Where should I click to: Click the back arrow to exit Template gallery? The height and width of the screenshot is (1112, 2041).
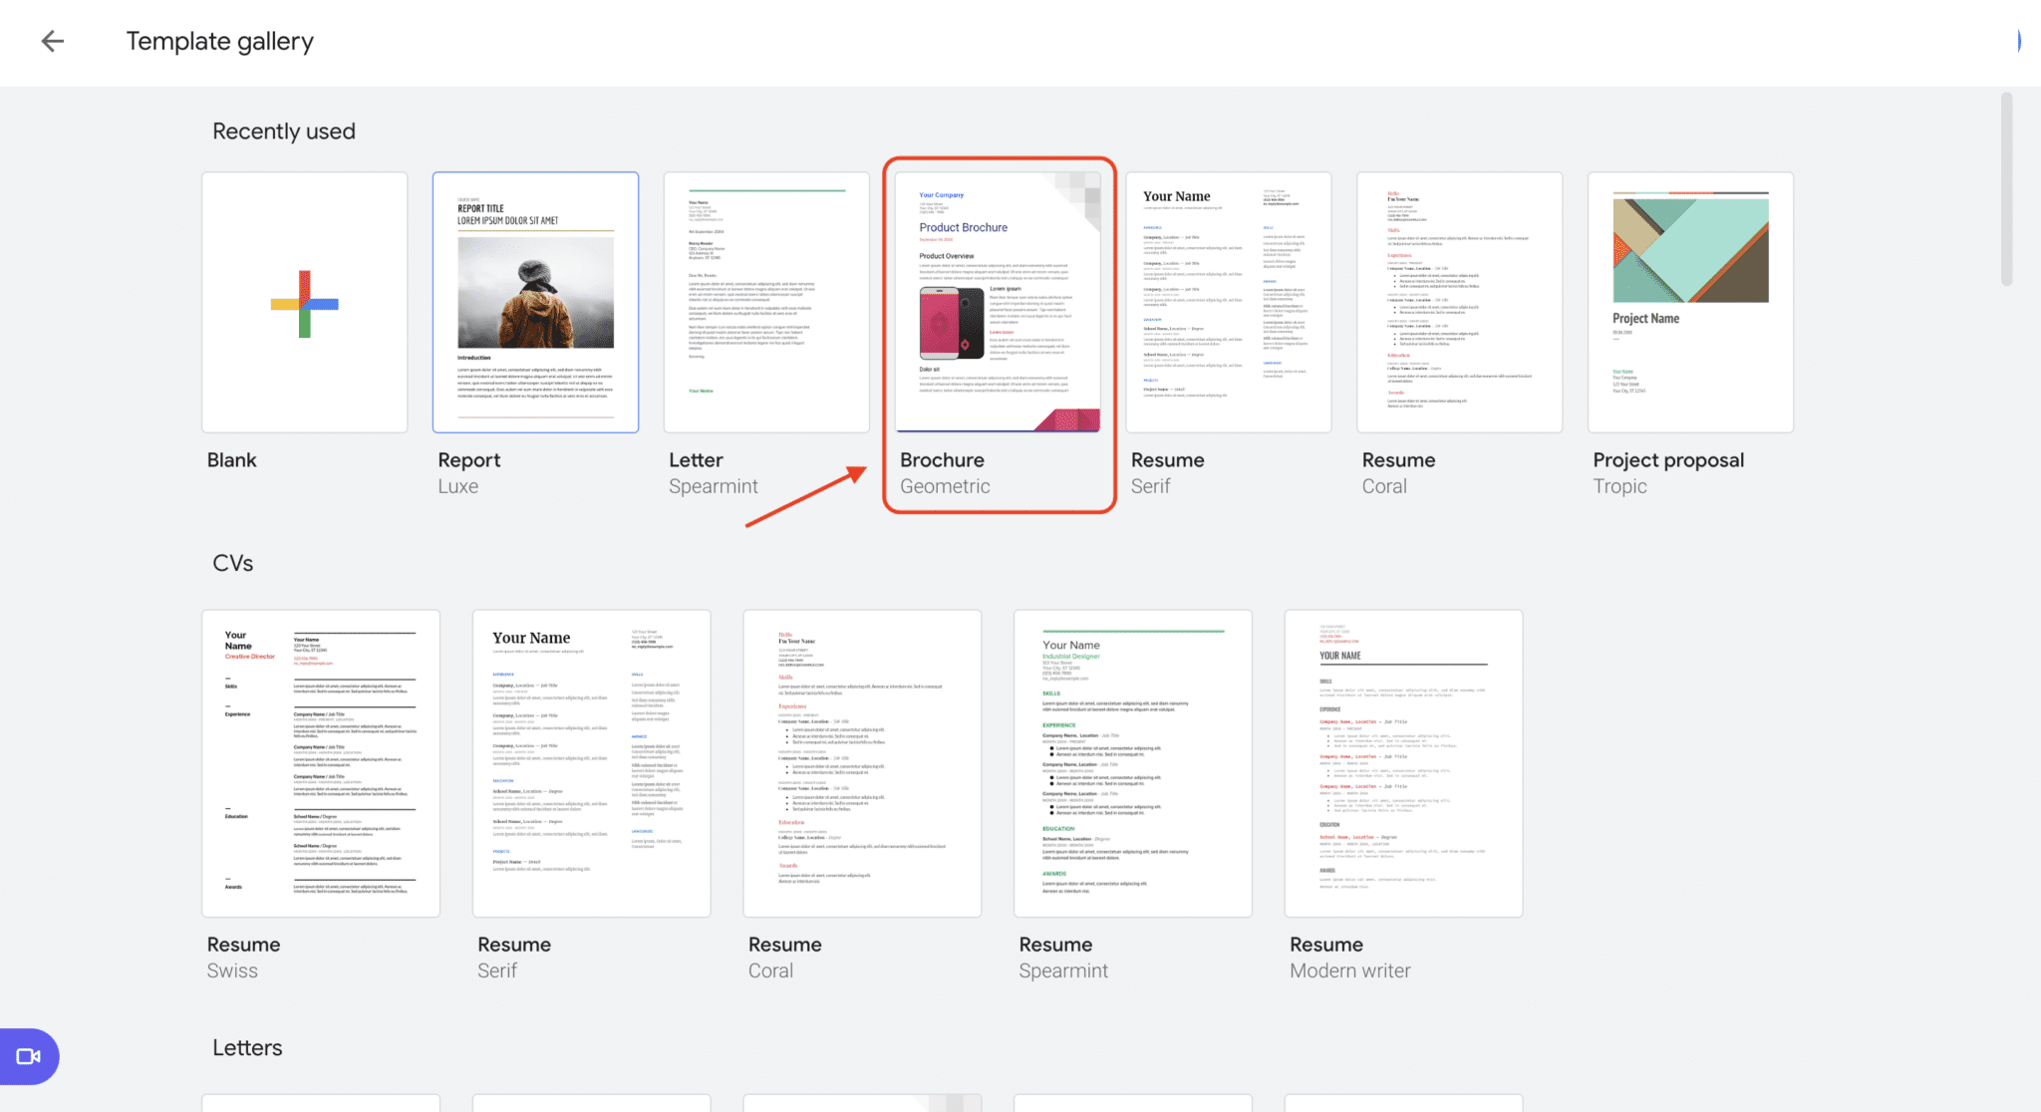click(x=52, y=41)
